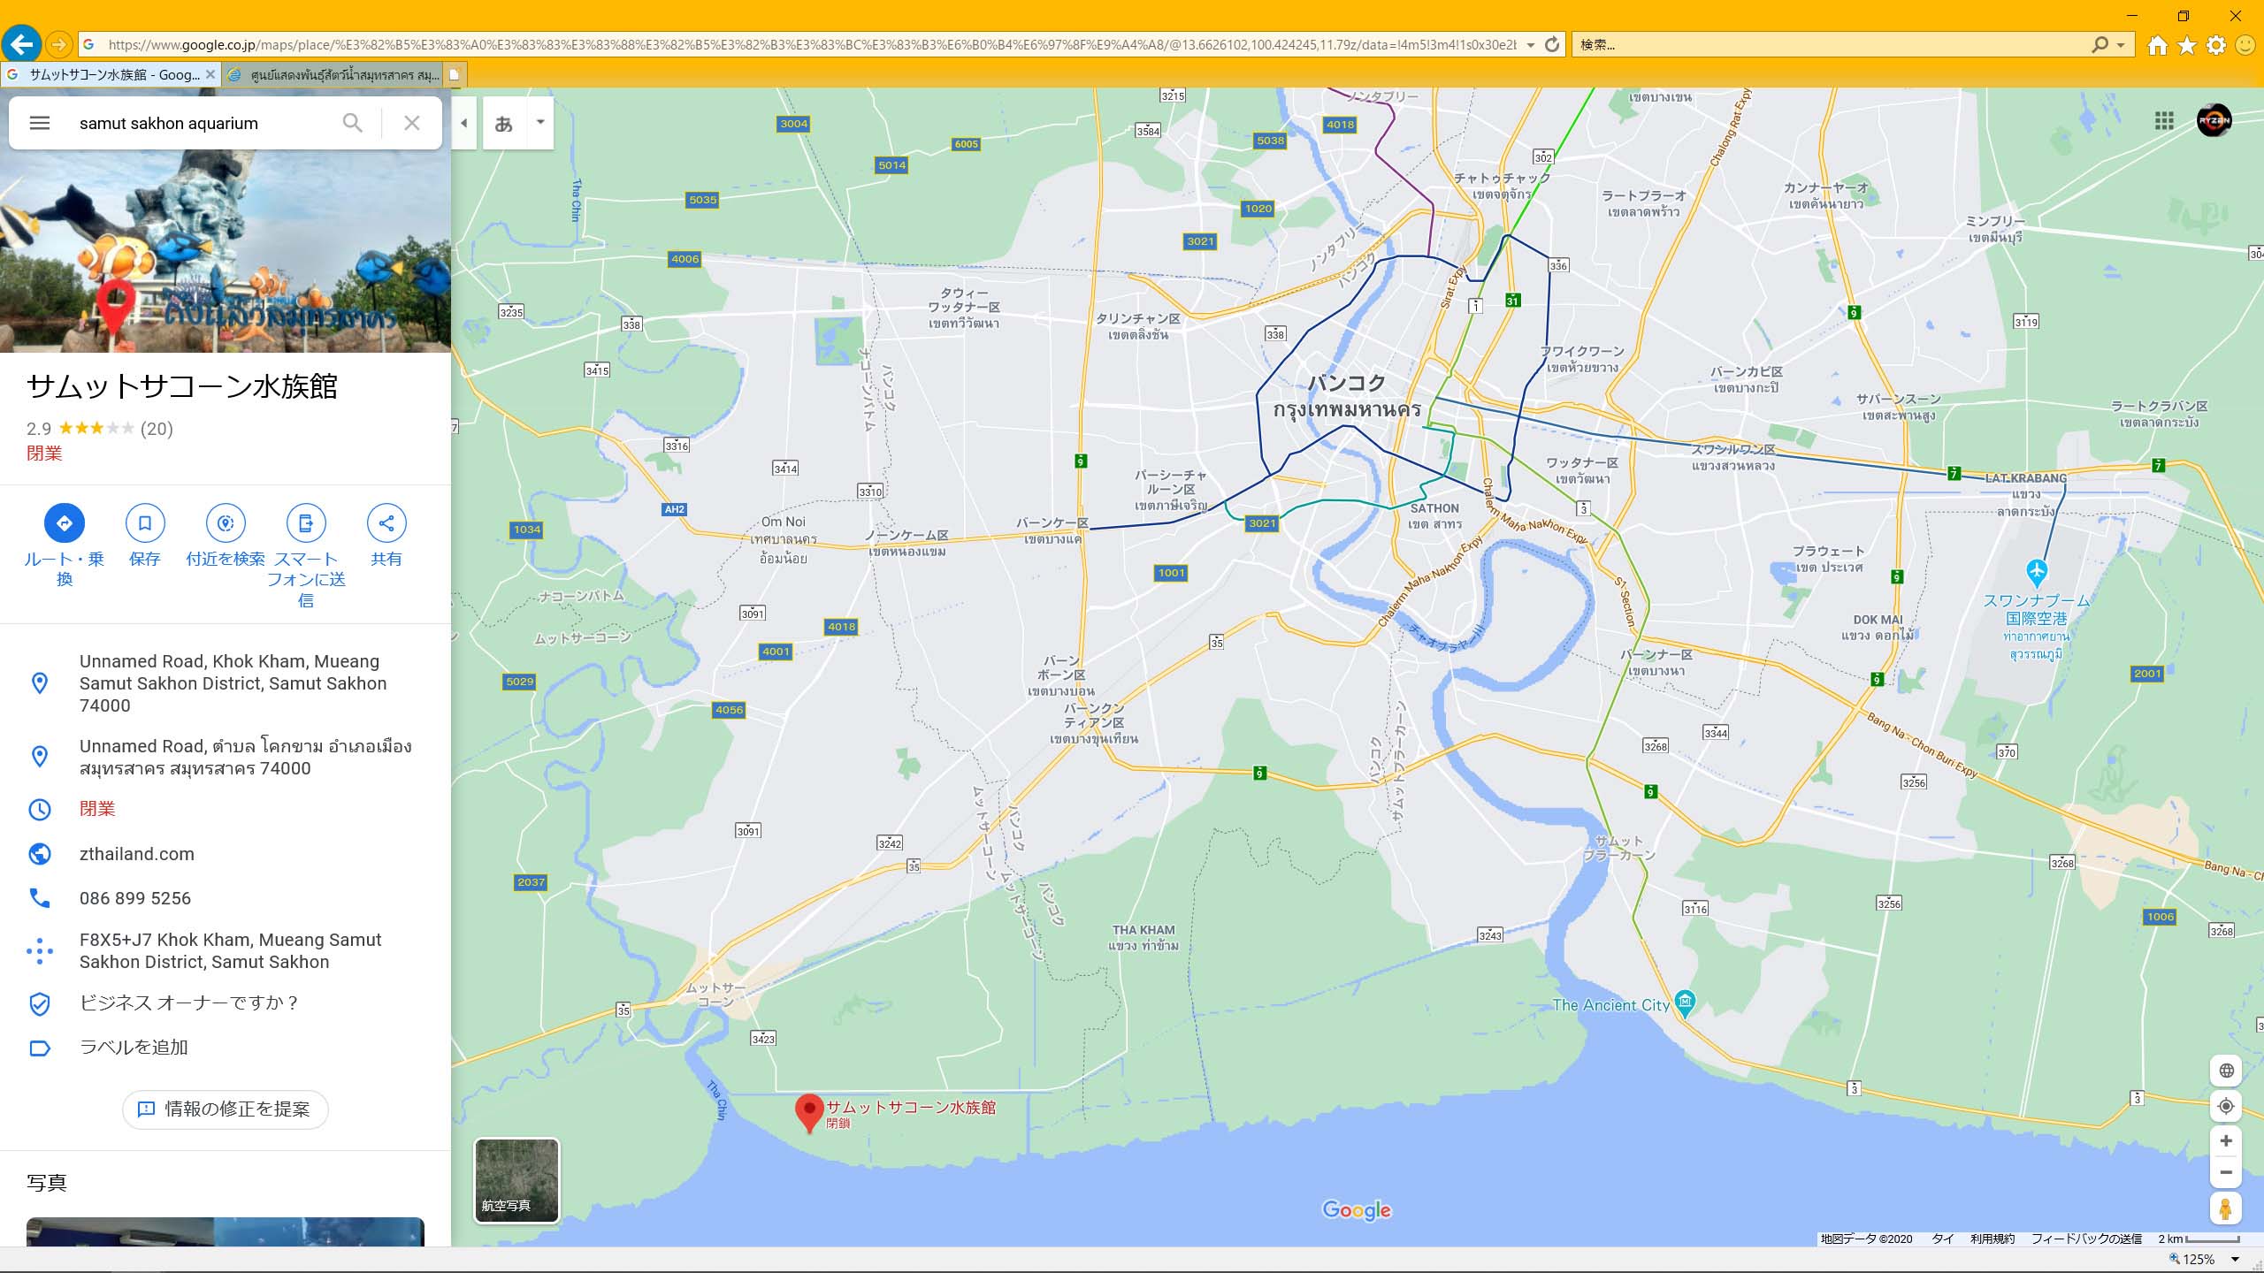This screenshot has width=2264, height=1273.
Task: Zoom in the map with plus button
Action: point(2226,1141)
